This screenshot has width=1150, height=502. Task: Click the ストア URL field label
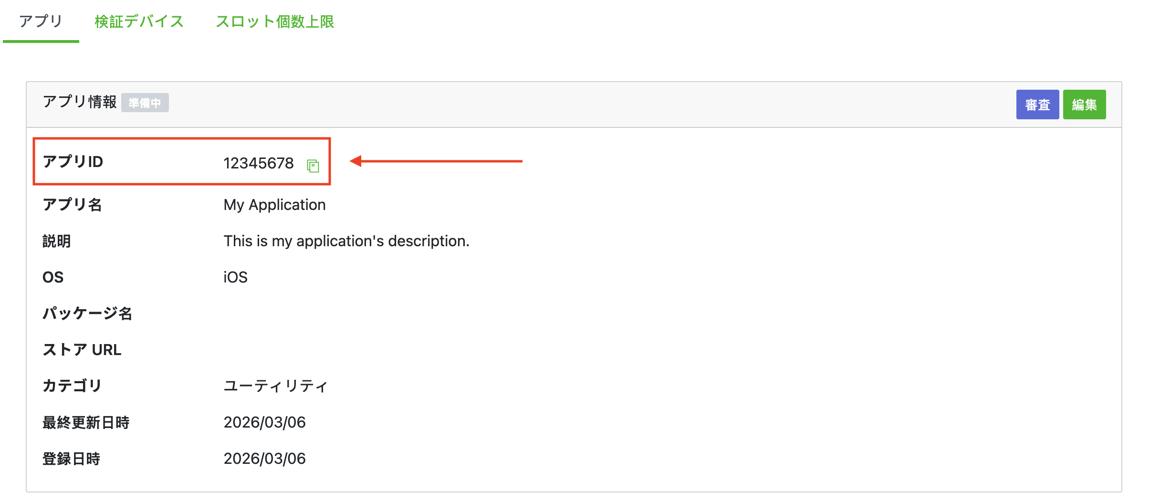tap(82, 350)
